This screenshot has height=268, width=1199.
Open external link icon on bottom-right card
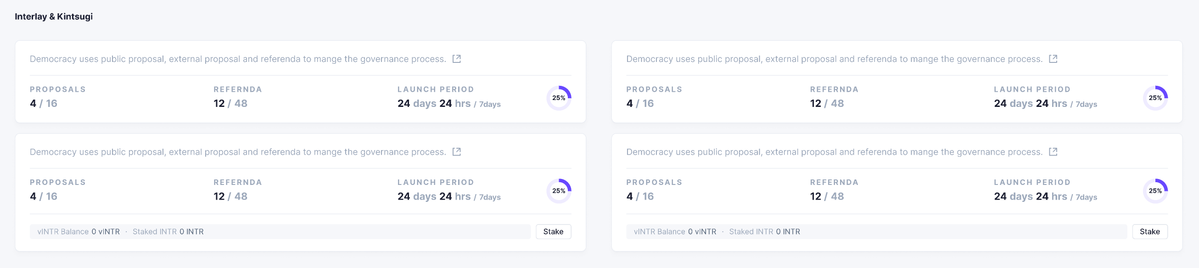coord(1054,152)
